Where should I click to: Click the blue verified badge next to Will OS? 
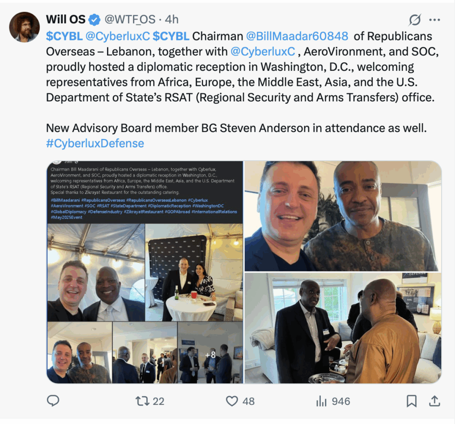pos(94,20)
